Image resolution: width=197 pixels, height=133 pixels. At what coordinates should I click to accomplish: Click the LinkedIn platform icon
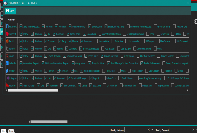point(7,63)
